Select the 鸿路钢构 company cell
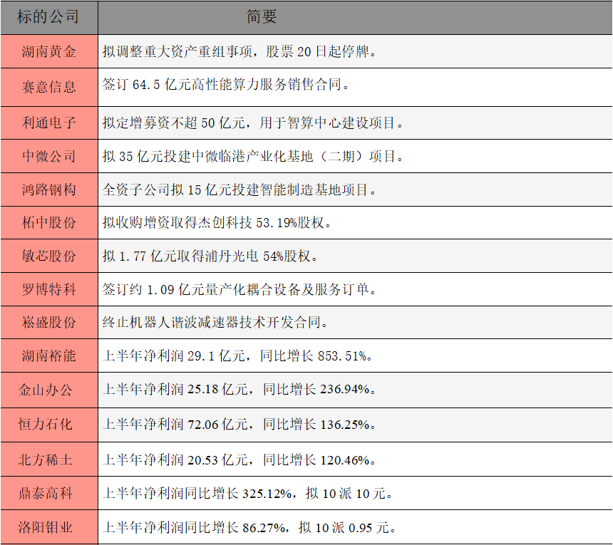The height and width of the screenshot is (545, 613). (x=49, y=190)
